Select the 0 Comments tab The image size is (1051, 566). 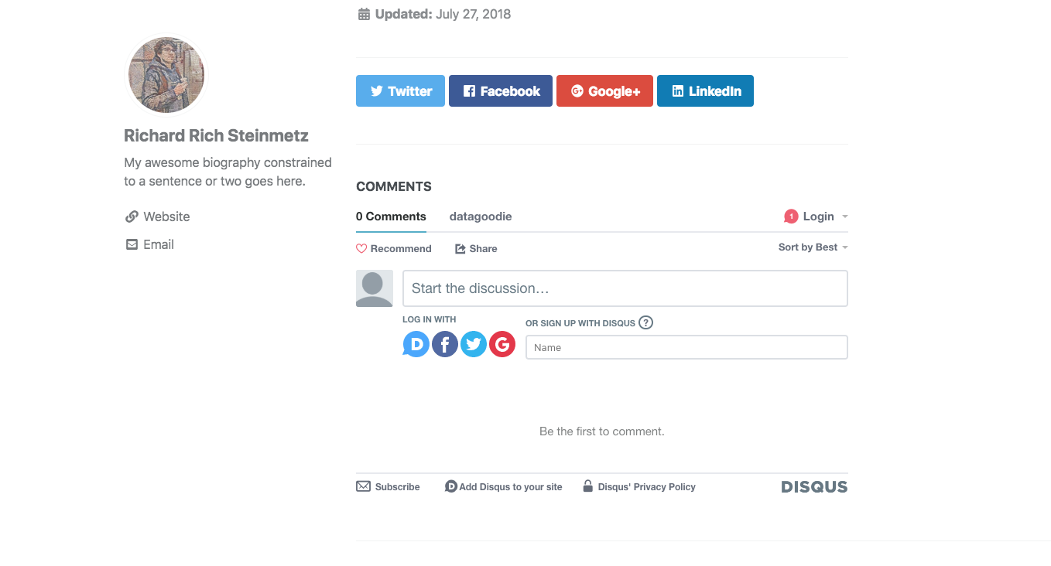click(391, 217)
